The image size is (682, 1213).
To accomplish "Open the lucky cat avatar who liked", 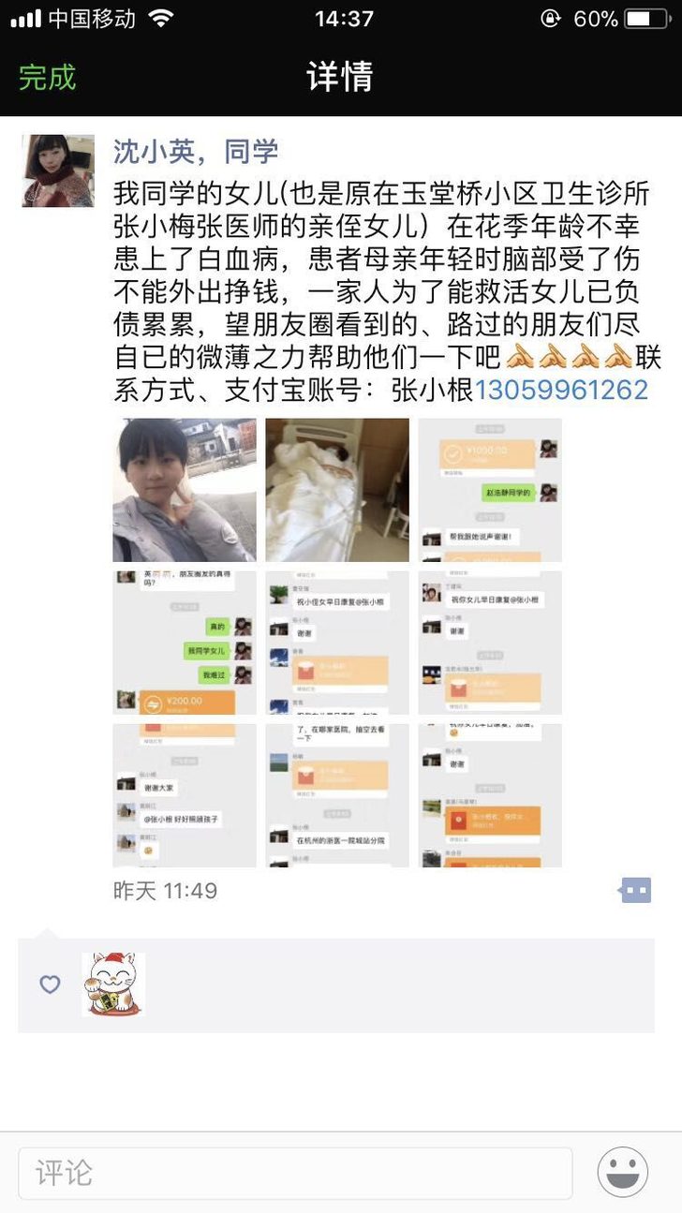I will (113, 984).
